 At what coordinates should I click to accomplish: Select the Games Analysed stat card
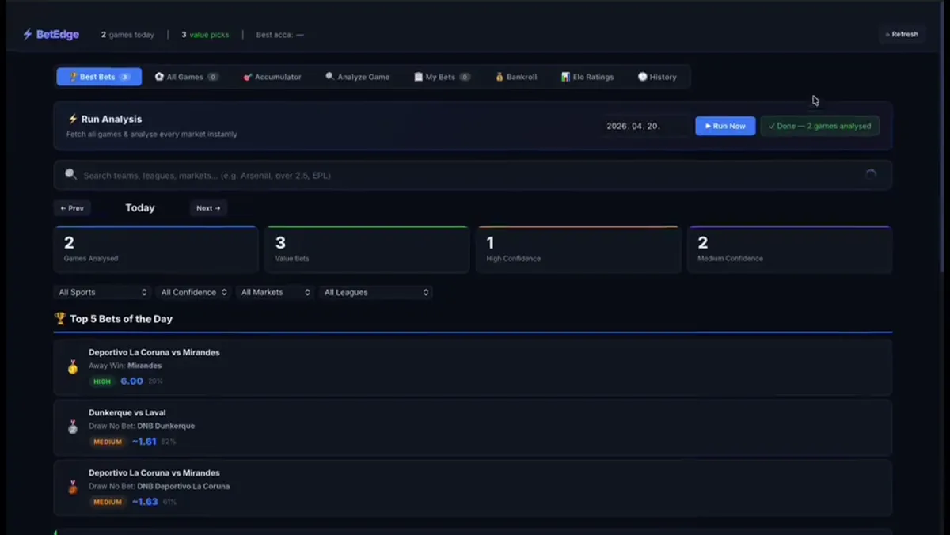[156, 250]
